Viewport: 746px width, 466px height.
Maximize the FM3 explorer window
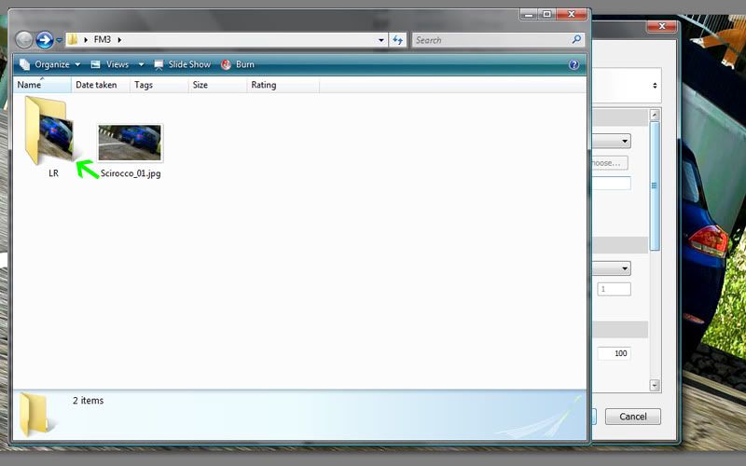[x=547, y=14]
